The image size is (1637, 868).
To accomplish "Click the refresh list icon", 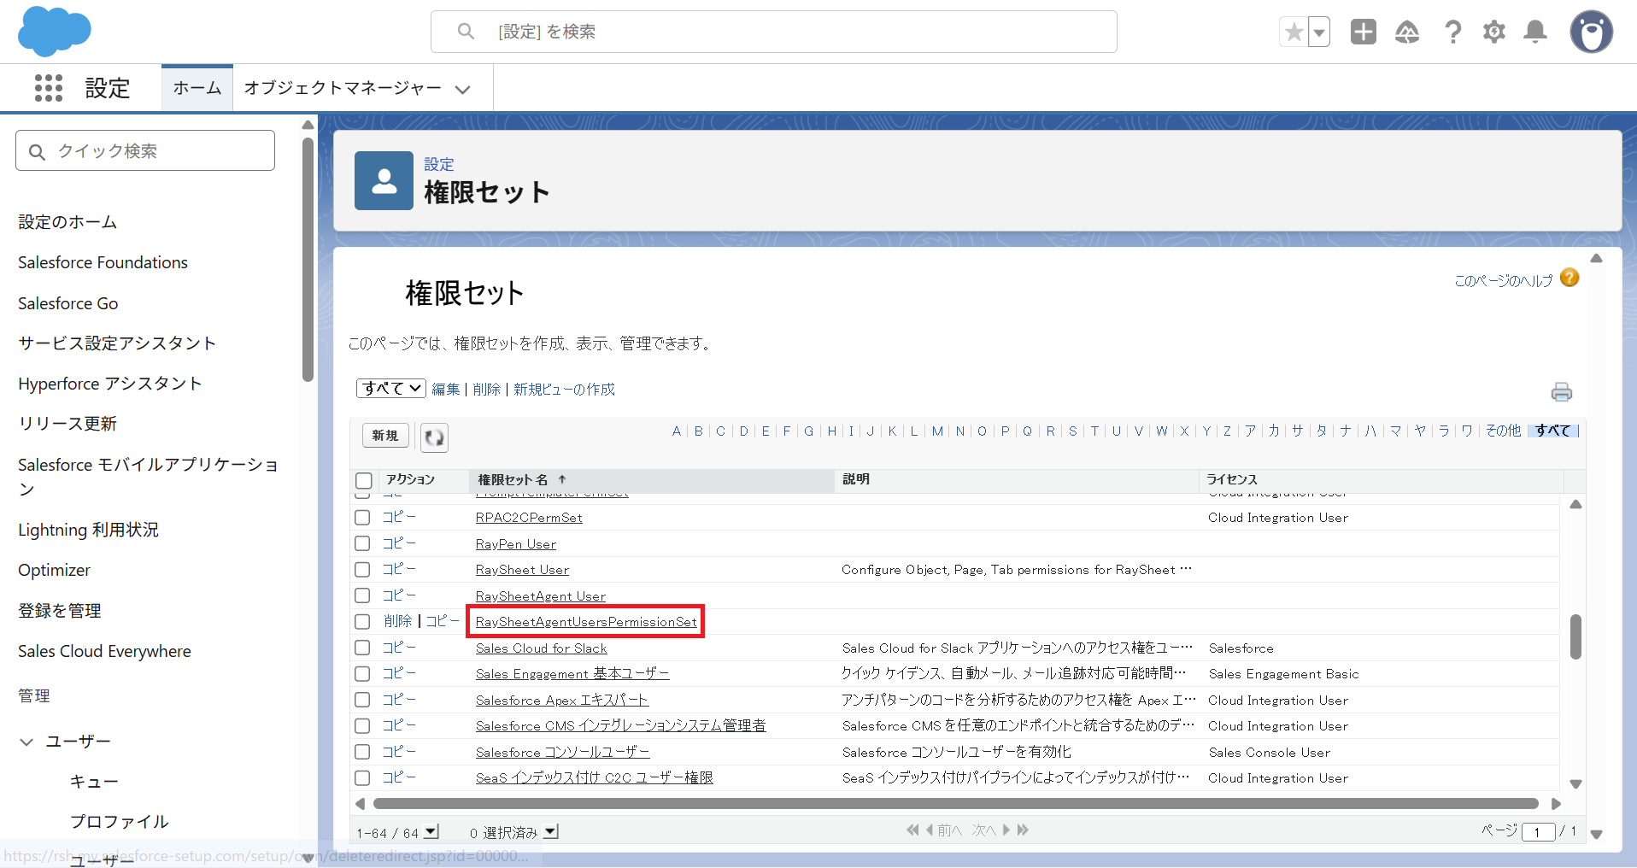I will coord(434,437).
